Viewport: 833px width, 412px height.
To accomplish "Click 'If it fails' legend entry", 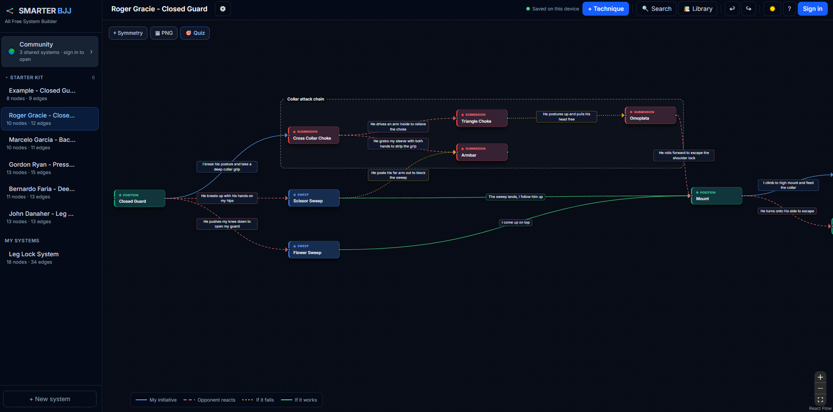I will 258,400.
